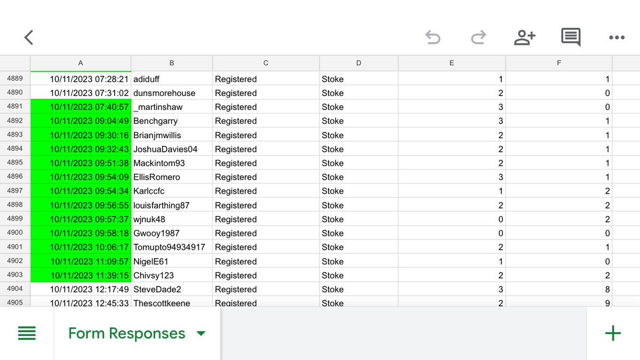Select column D header

pos(358,63)
